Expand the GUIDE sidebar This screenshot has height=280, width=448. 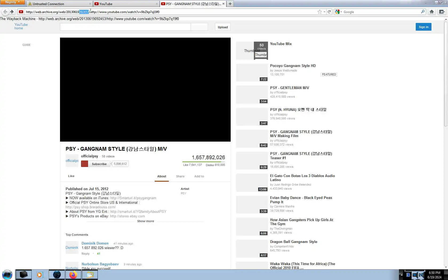pos(26,45)
